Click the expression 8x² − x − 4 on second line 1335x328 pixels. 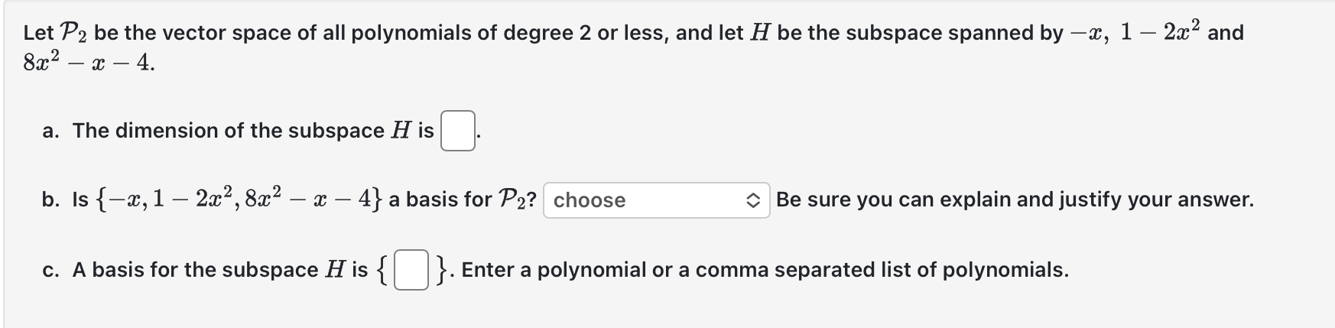(x=88, y=63)
